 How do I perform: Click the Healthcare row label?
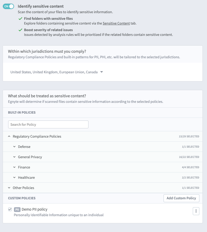point(26,178)
